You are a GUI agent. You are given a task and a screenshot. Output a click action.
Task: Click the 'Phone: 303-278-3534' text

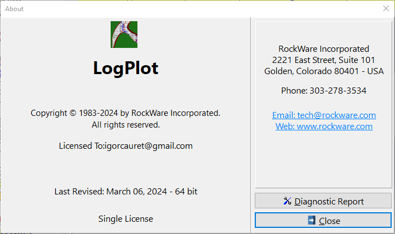click(323, 90)
